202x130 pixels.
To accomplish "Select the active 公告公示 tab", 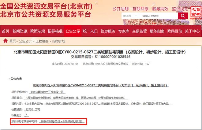I will (x=73, y=31).
